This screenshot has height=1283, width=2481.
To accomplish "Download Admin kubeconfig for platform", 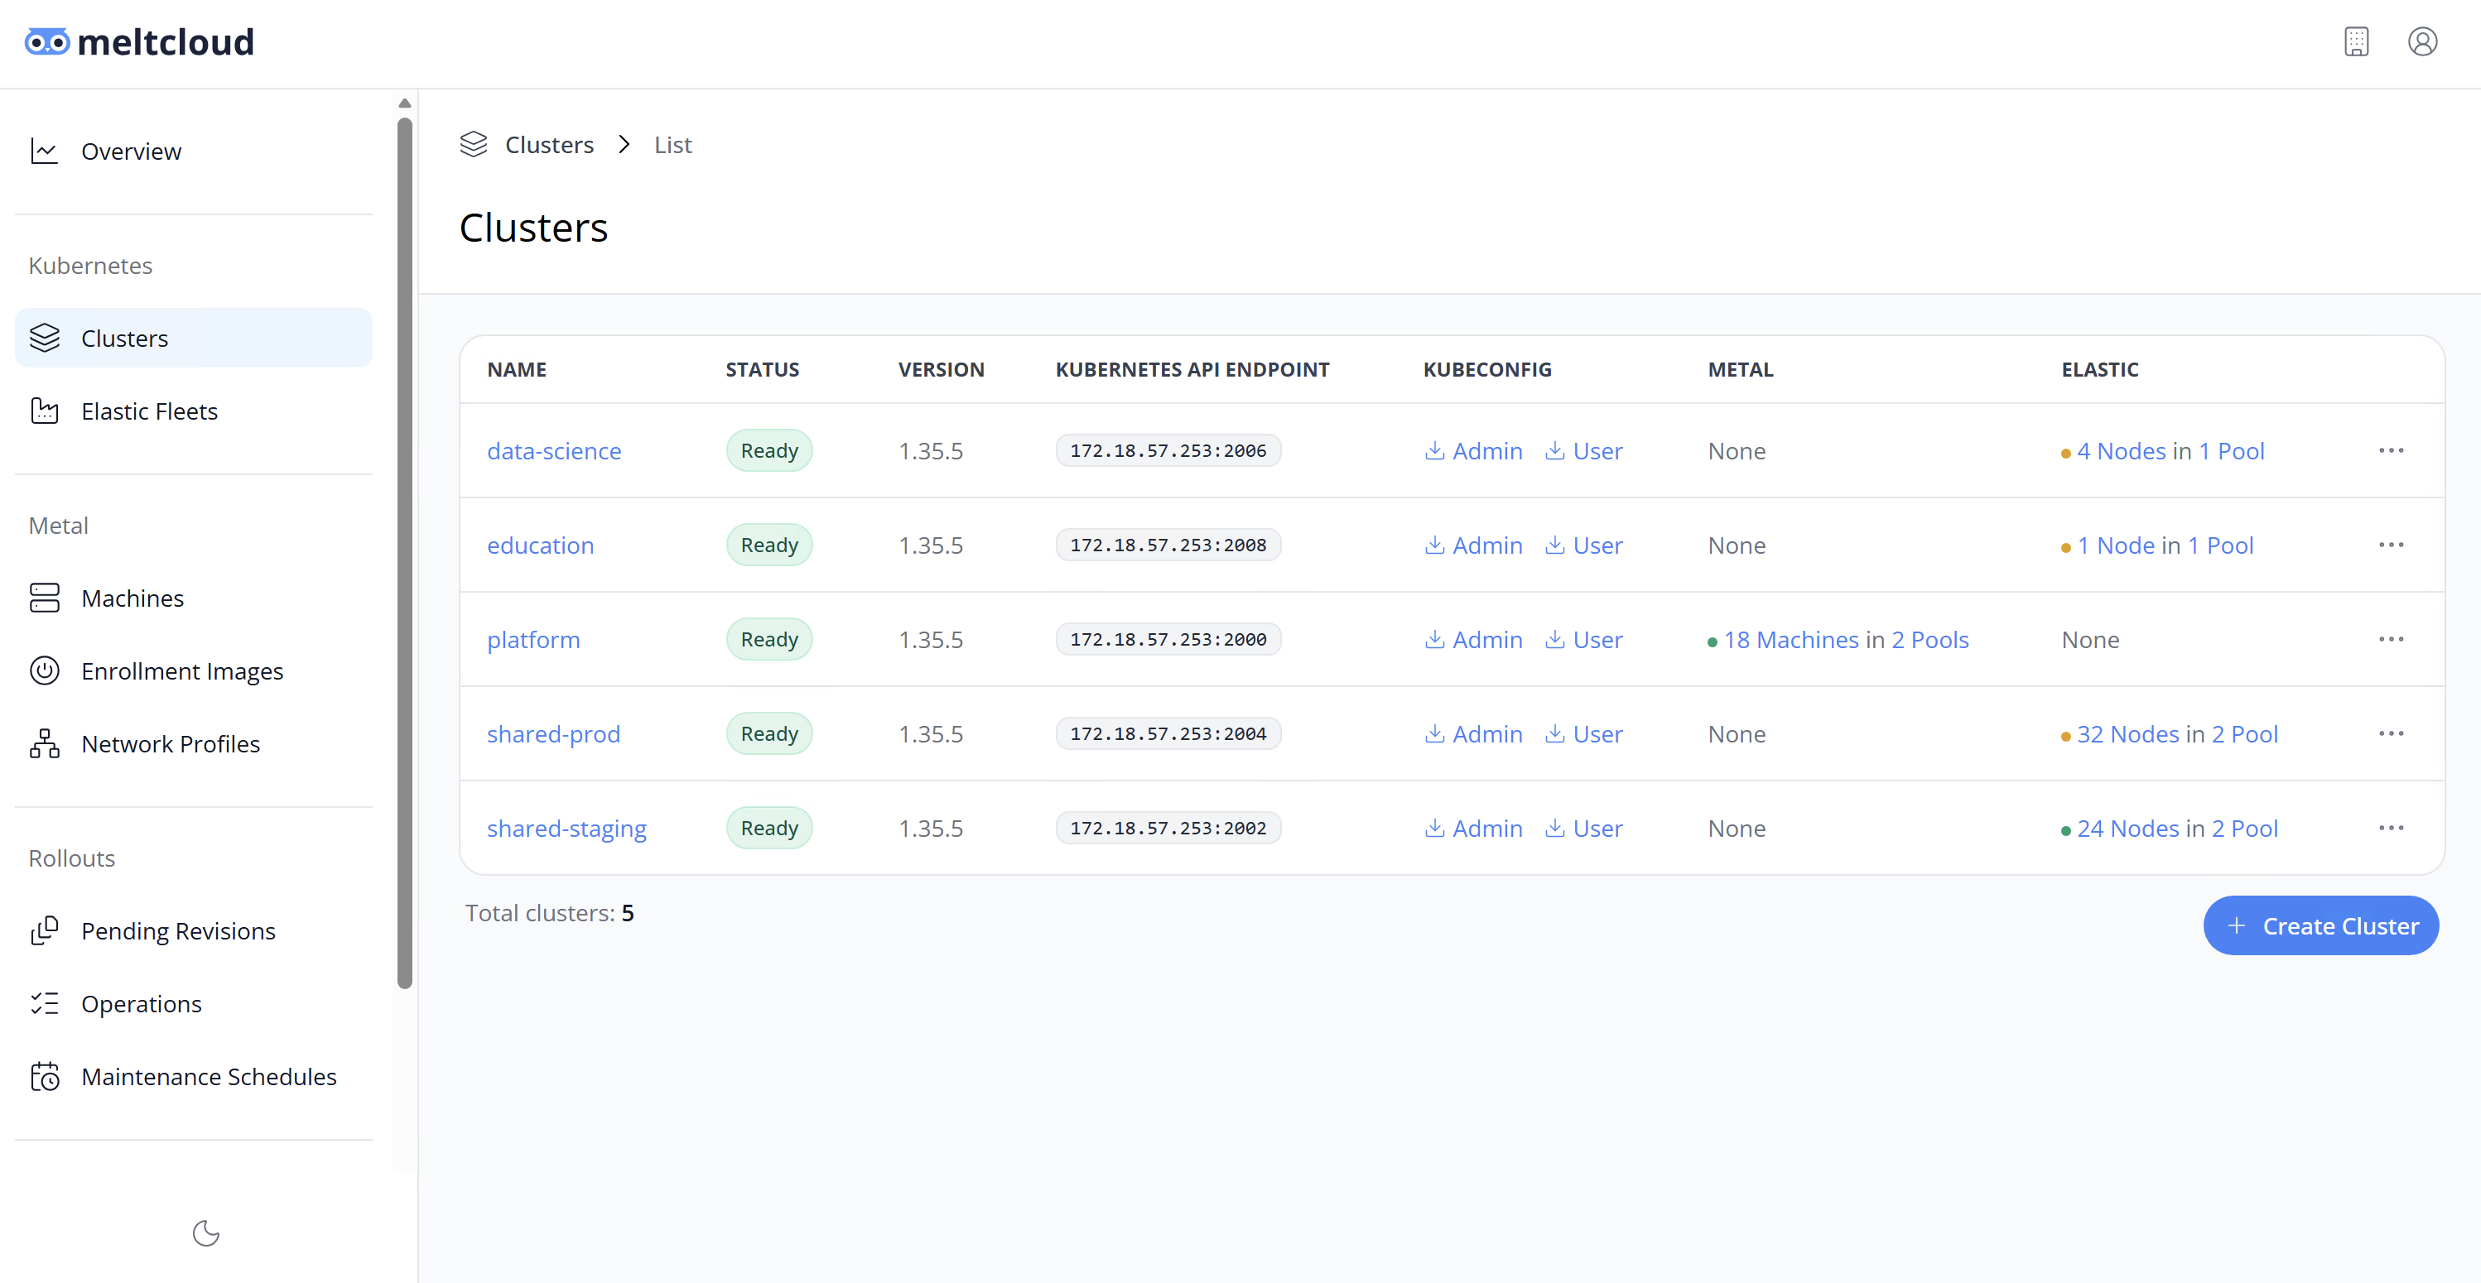I will point(1473,639).
